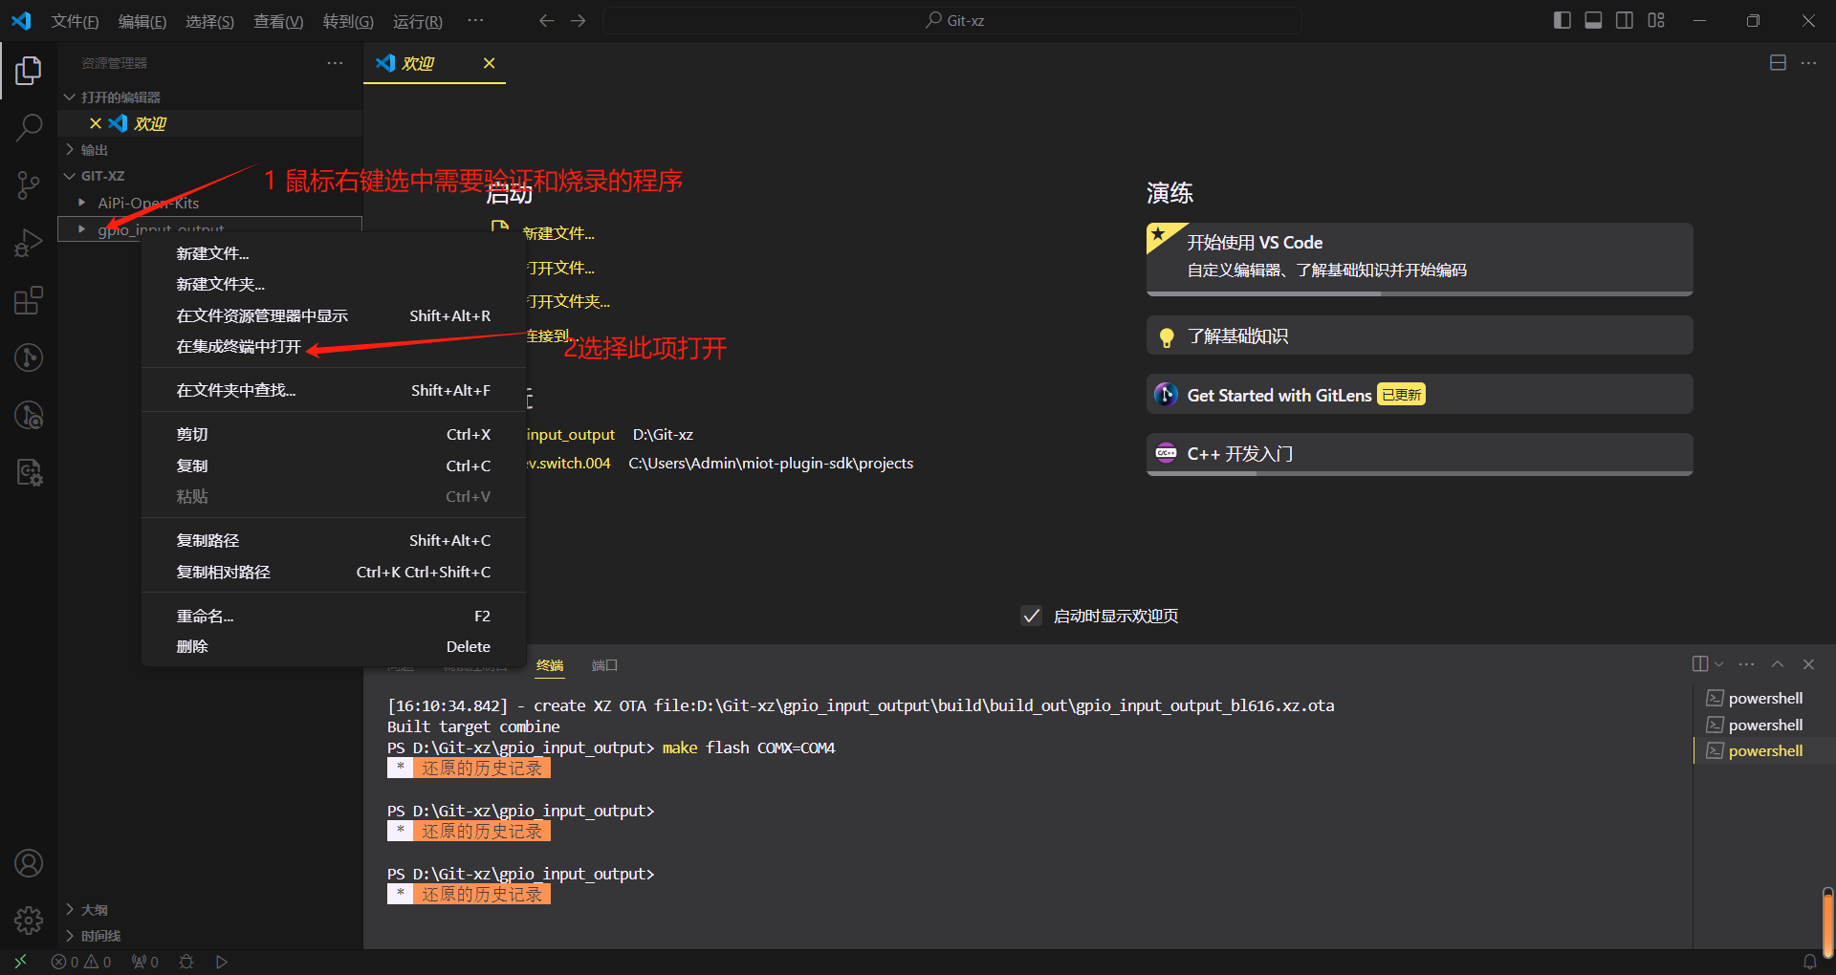Select 欢迎 in open editors list

(x=210, y=123)
